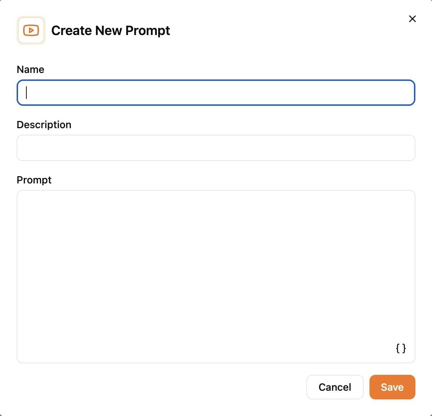The height and width of the screenshot is (416, 432).
Task: Insert a template variable using the {} icon
Action: [x=401, y=348]
